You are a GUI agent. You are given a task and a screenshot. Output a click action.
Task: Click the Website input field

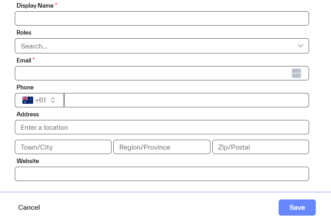[162, 174]
